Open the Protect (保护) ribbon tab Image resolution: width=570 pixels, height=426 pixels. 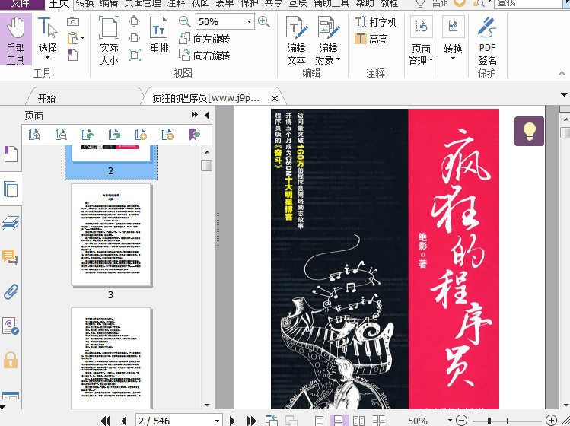249,4
